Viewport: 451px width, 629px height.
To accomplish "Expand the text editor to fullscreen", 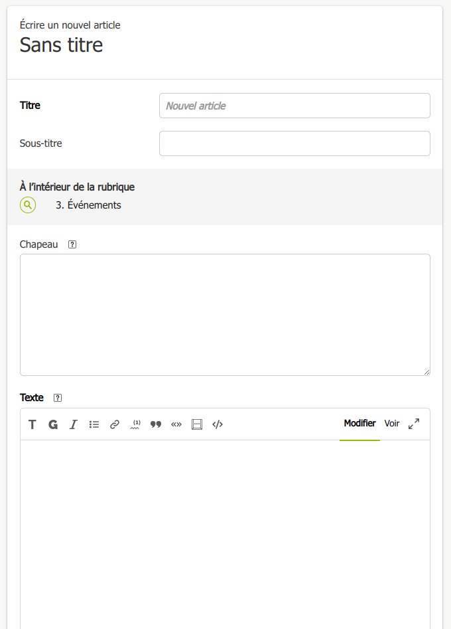I will click(x=414, y=424).
